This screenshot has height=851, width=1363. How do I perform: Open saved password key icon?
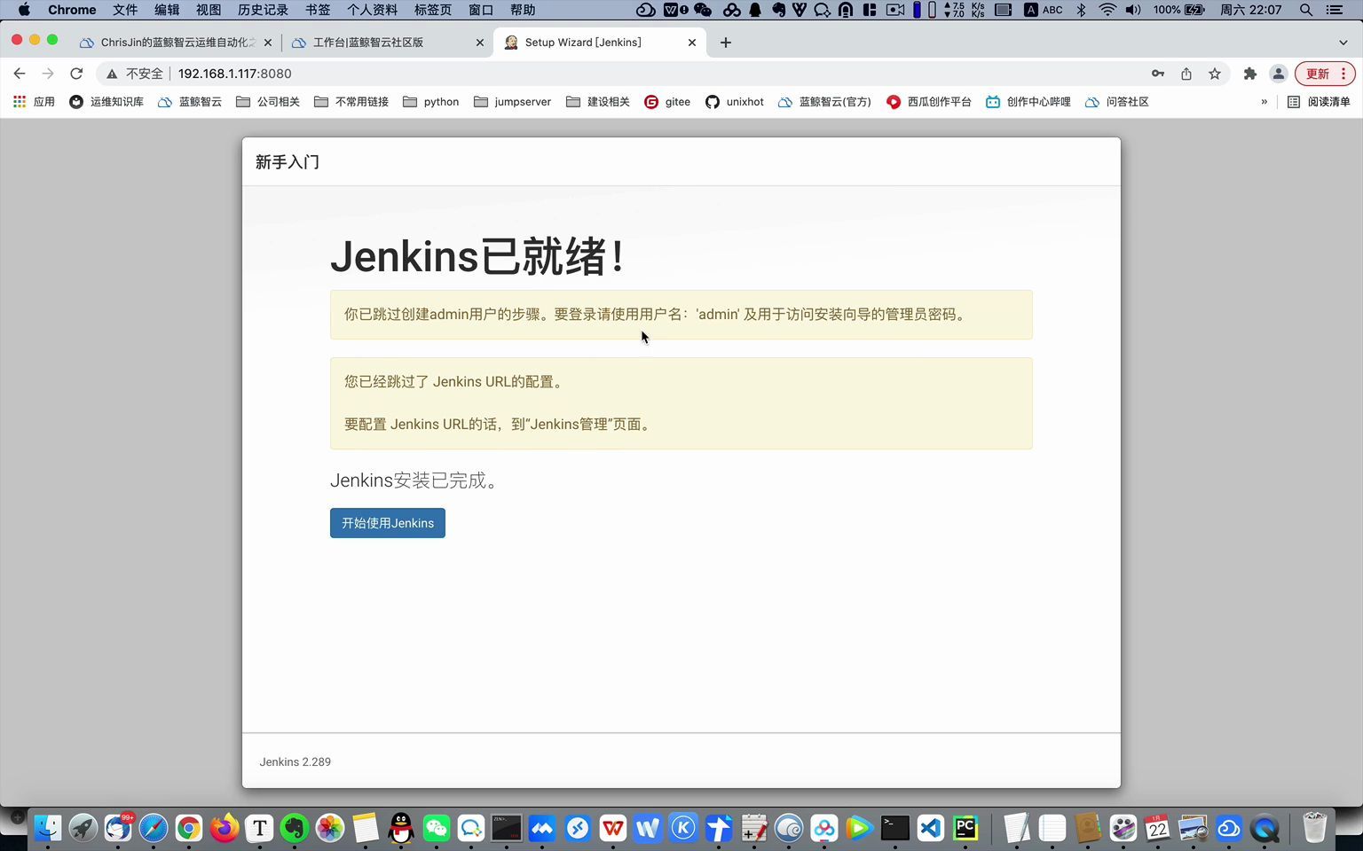[x=1158, y=74]
